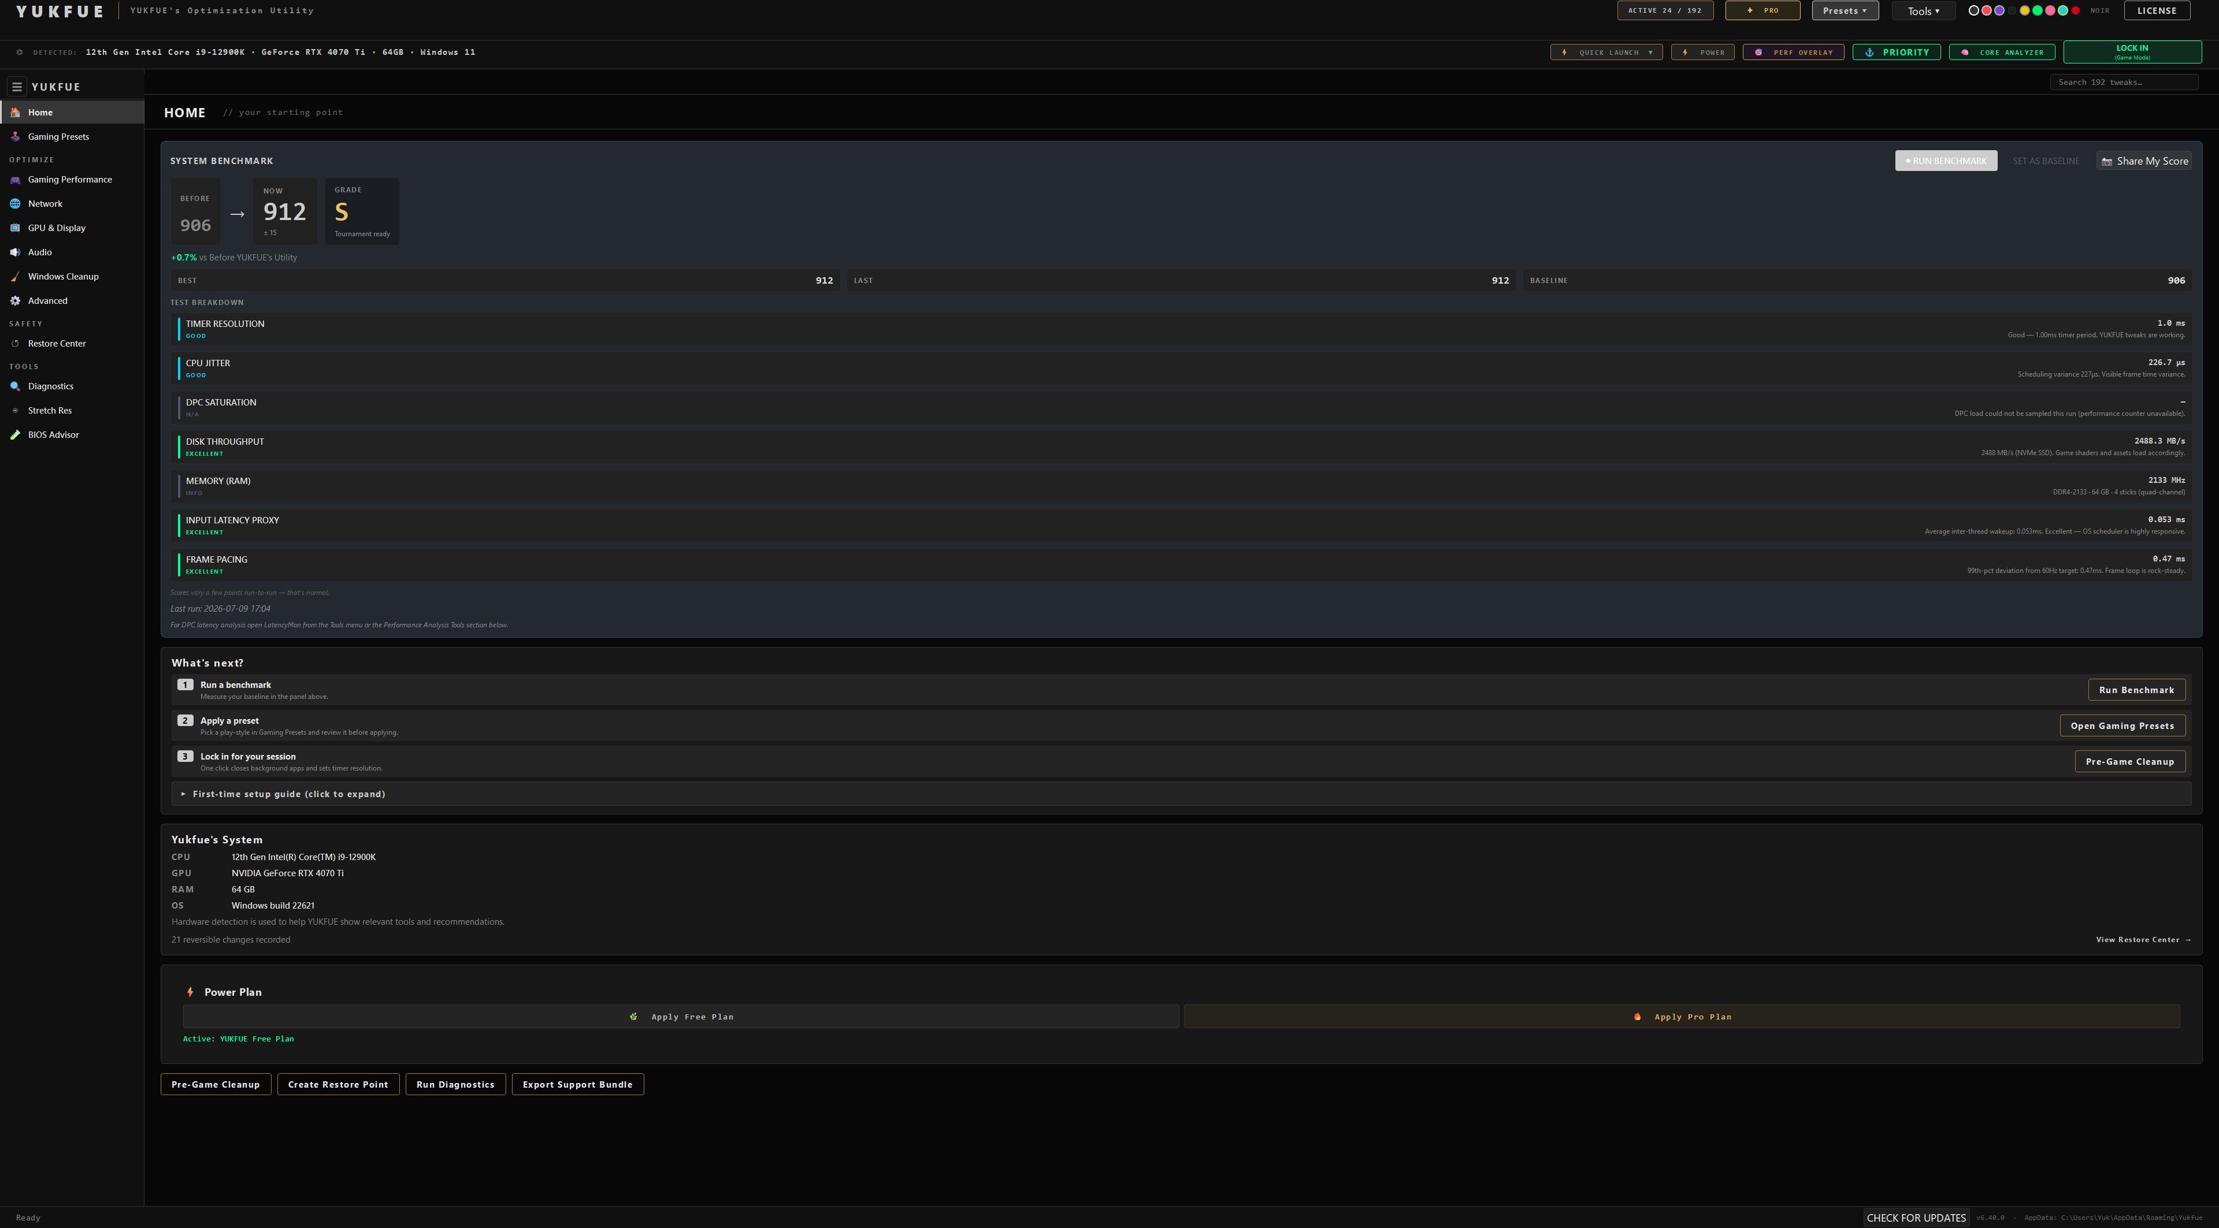The height and width of the screenshot is (1228, 2219).
Task: Choose the dark square theme swatch
Action: tap(2012, 10)
